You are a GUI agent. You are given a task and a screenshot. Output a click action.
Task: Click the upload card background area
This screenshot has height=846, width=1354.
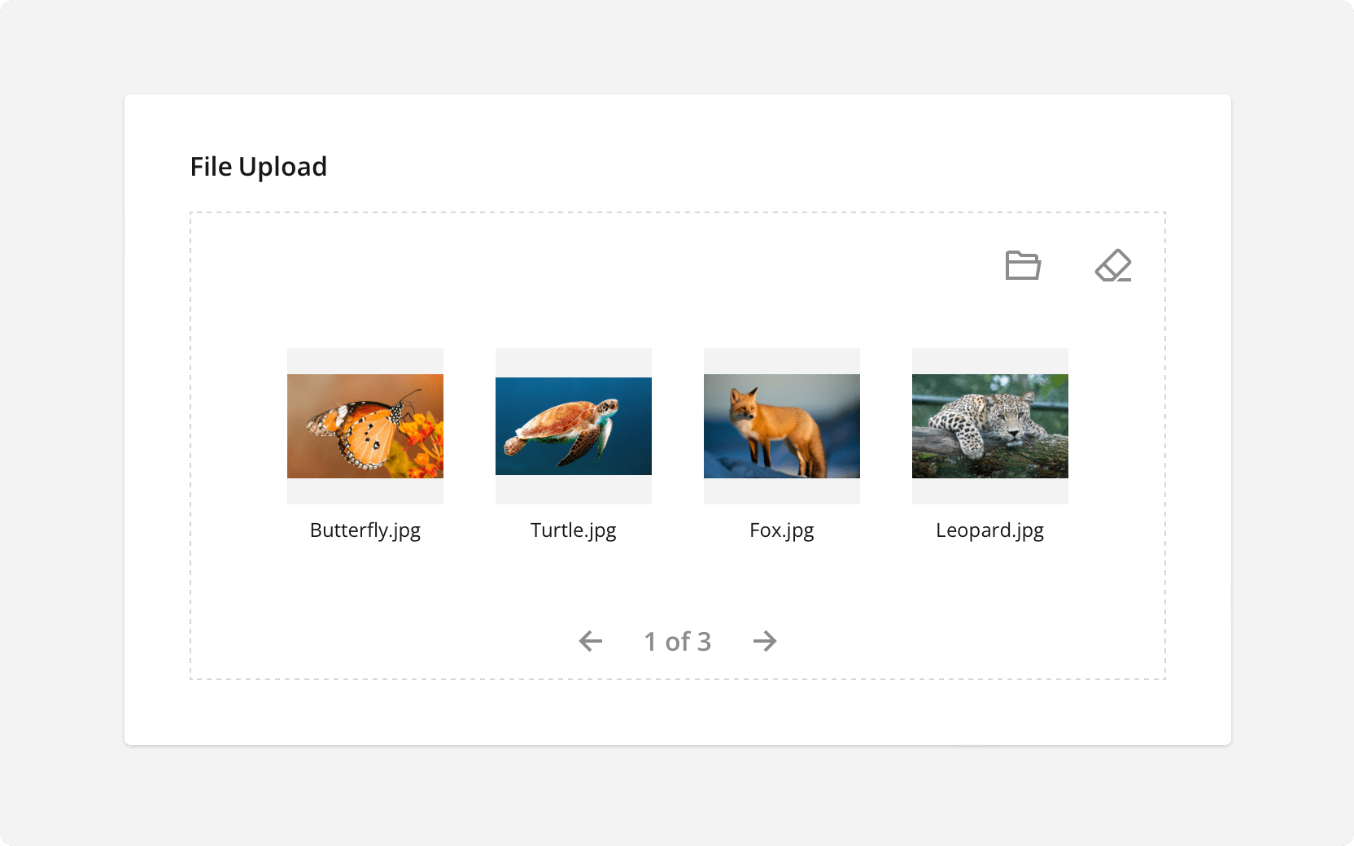[677, 716]
